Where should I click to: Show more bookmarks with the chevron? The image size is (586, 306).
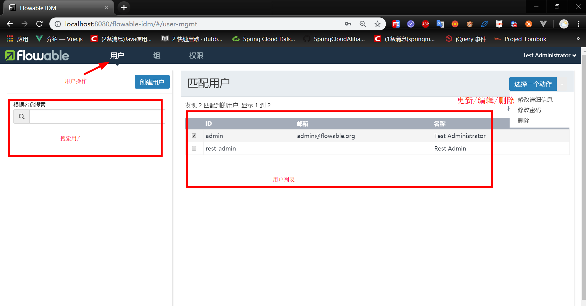578,39
